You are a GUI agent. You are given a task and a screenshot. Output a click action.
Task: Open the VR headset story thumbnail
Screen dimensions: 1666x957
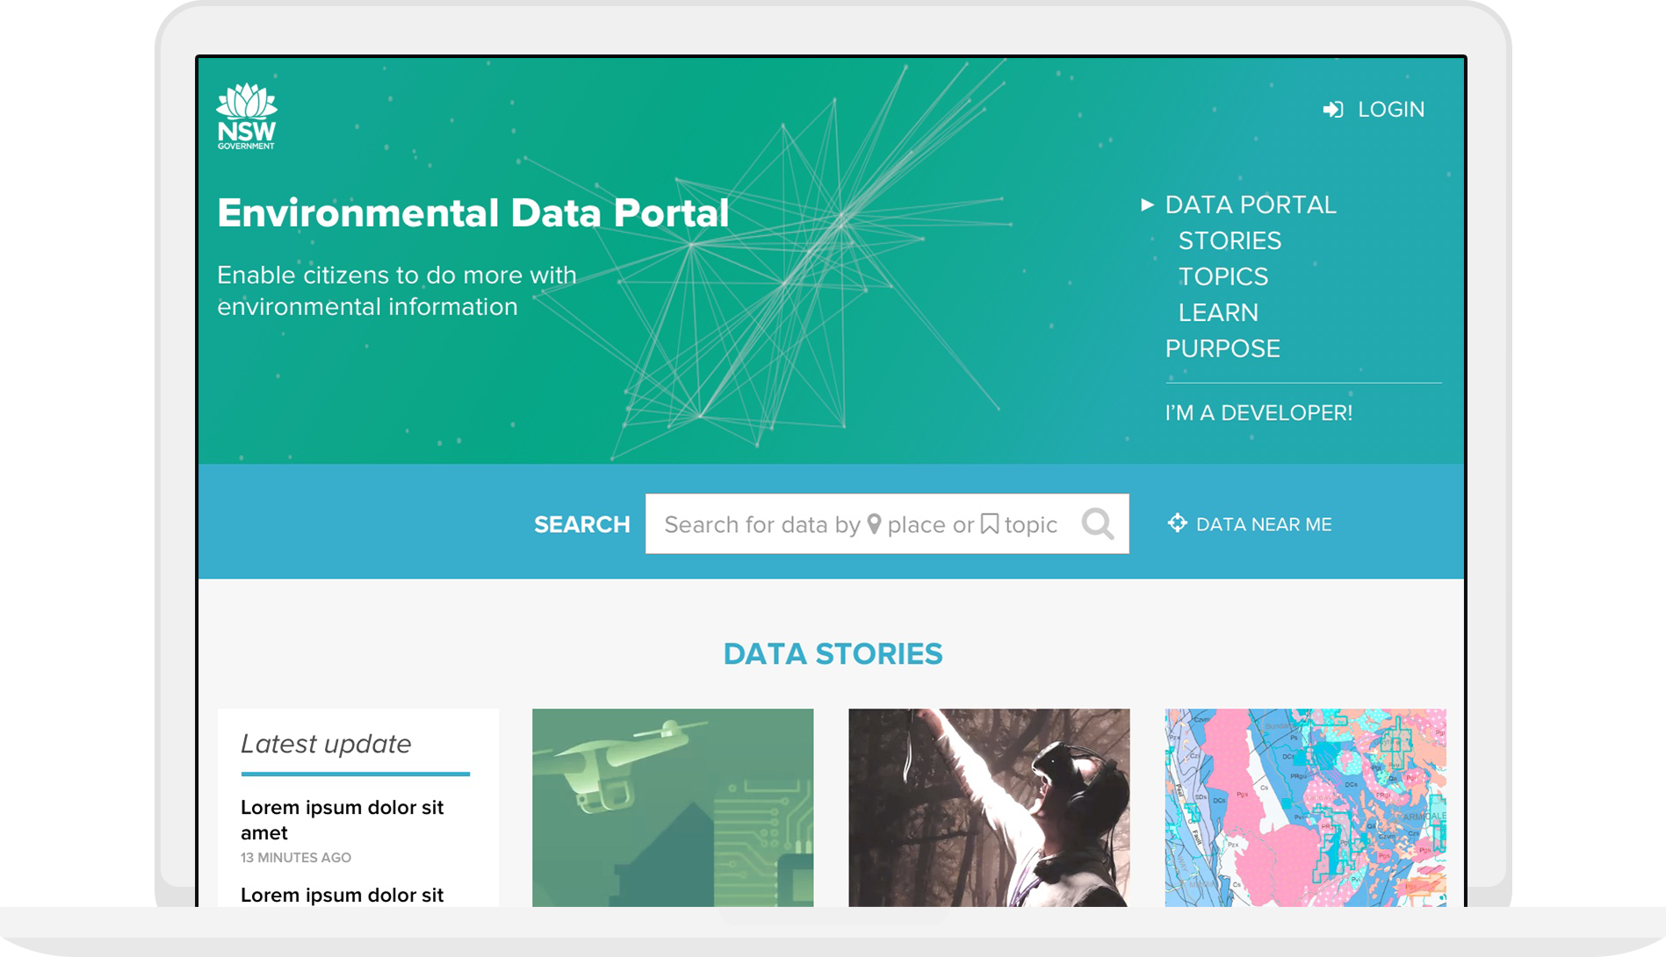(989, 807)
